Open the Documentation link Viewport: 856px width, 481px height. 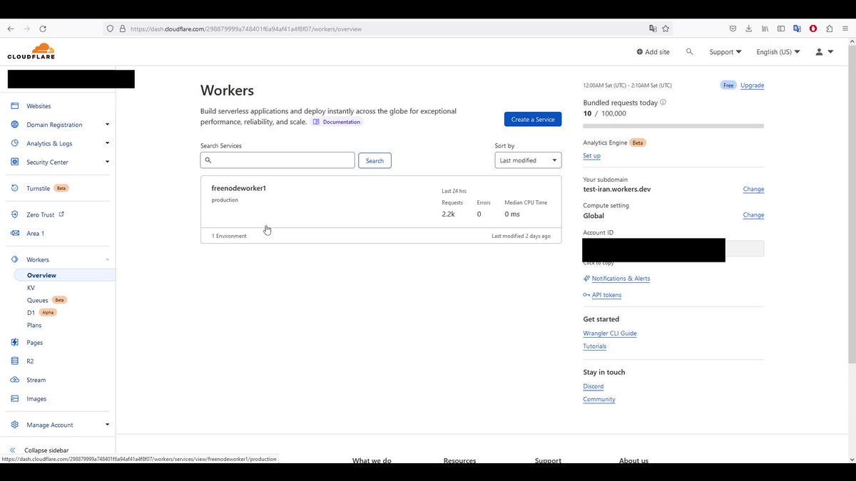(337, 122)
